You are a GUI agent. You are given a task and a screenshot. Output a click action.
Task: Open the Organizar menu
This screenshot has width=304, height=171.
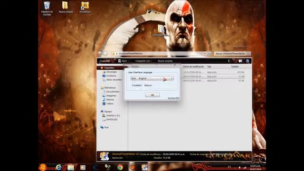click(x=105, y=61)
